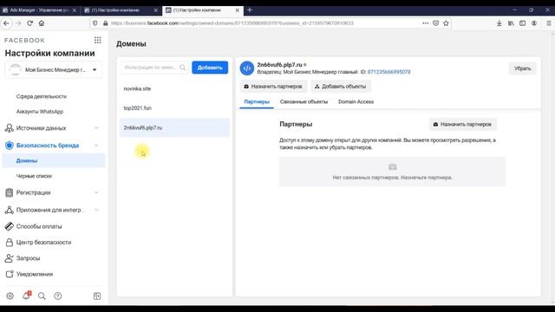The image size is (555, 312).
Task: Open Черные списки in sidebar
Action: (x=34, y=176)
